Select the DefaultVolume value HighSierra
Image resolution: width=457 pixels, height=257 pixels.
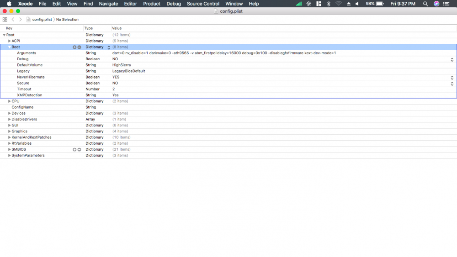(x=122, y=65)
